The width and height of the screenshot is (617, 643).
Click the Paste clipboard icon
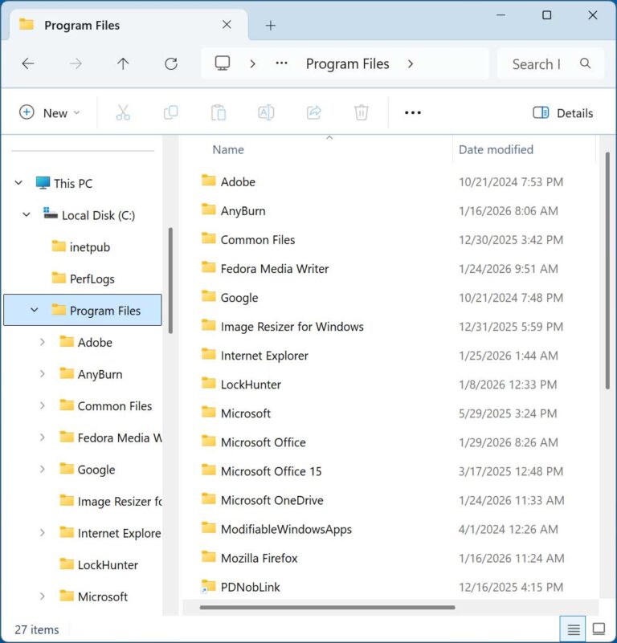click(218, 113)
